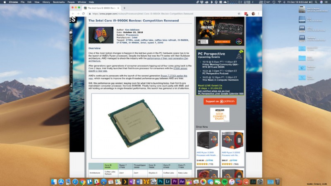Launch App Store from the Dock

61,182
